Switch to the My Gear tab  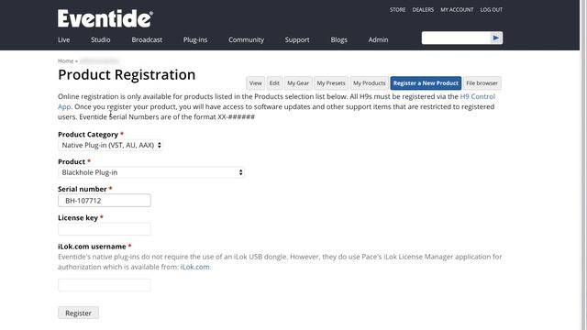tap(298, 83)
